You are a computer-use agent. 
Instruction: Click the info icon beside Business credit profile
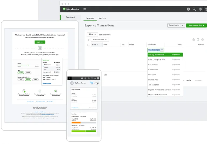[x=29, y=77]
